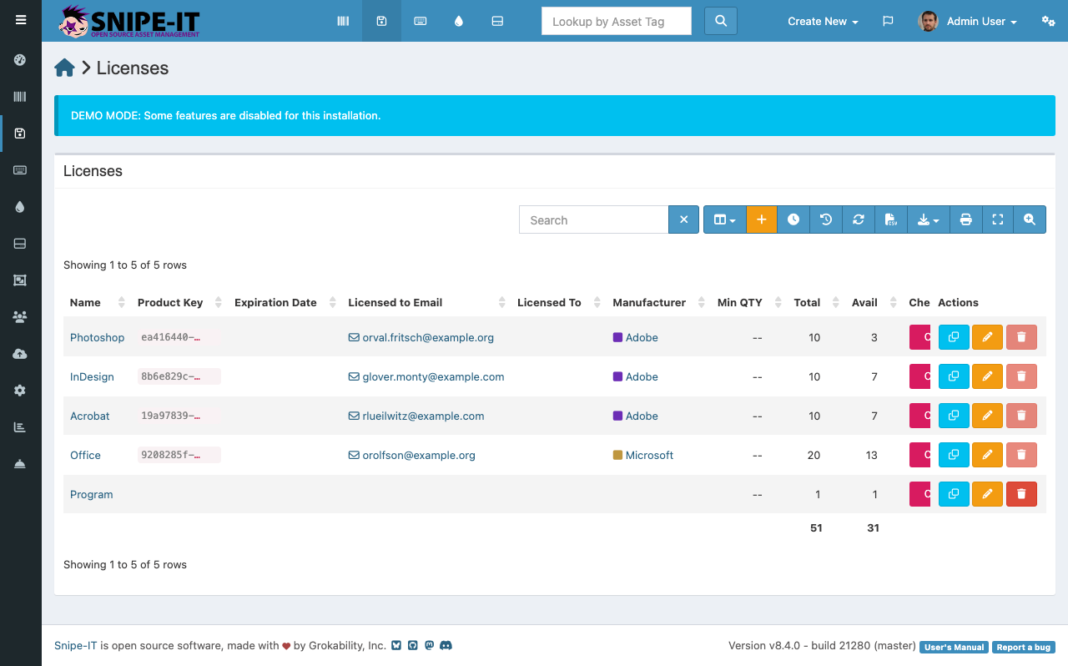Edit the Office license with pencil button
Image resolution: width=1068 pixels, height=666 pixels.
pyautogui.click(x=987, y=455)
